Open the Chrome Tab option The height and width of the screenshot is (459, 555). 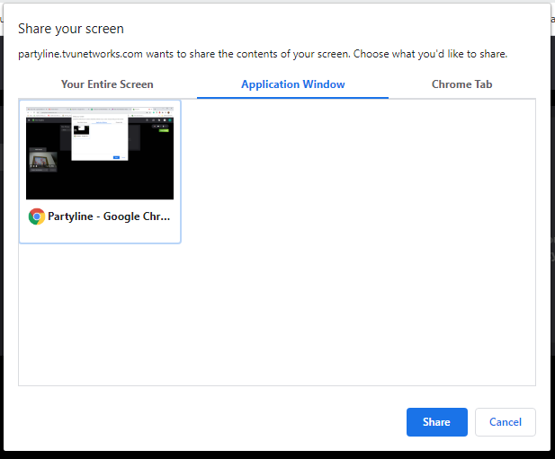(462, 84)
